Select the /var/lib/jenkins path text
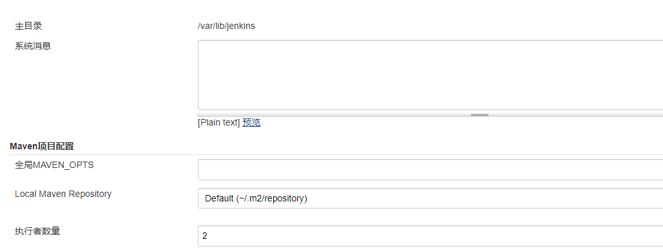The image size is (663, 251). (x=226, y=26)
